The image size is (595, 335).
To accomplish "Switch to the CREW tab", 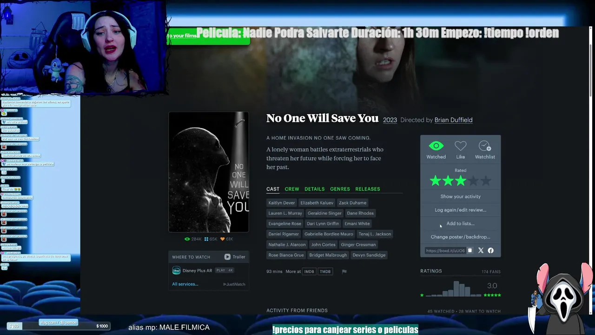I will tap(292, 189).
